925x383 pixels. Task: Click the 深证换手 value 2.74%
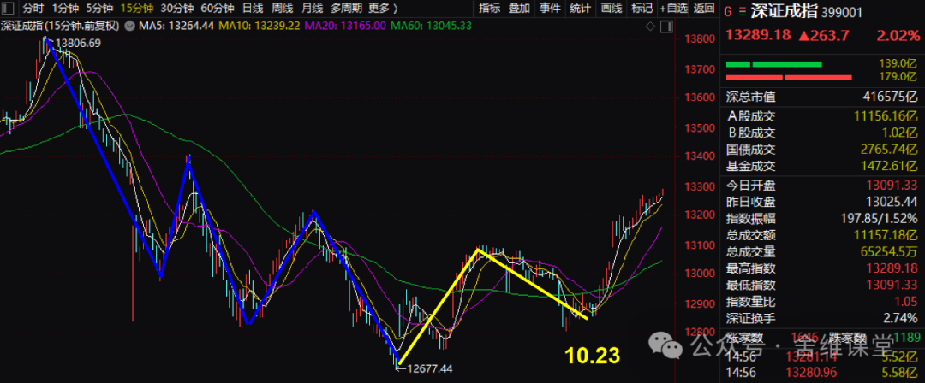[x=900, y=319]
